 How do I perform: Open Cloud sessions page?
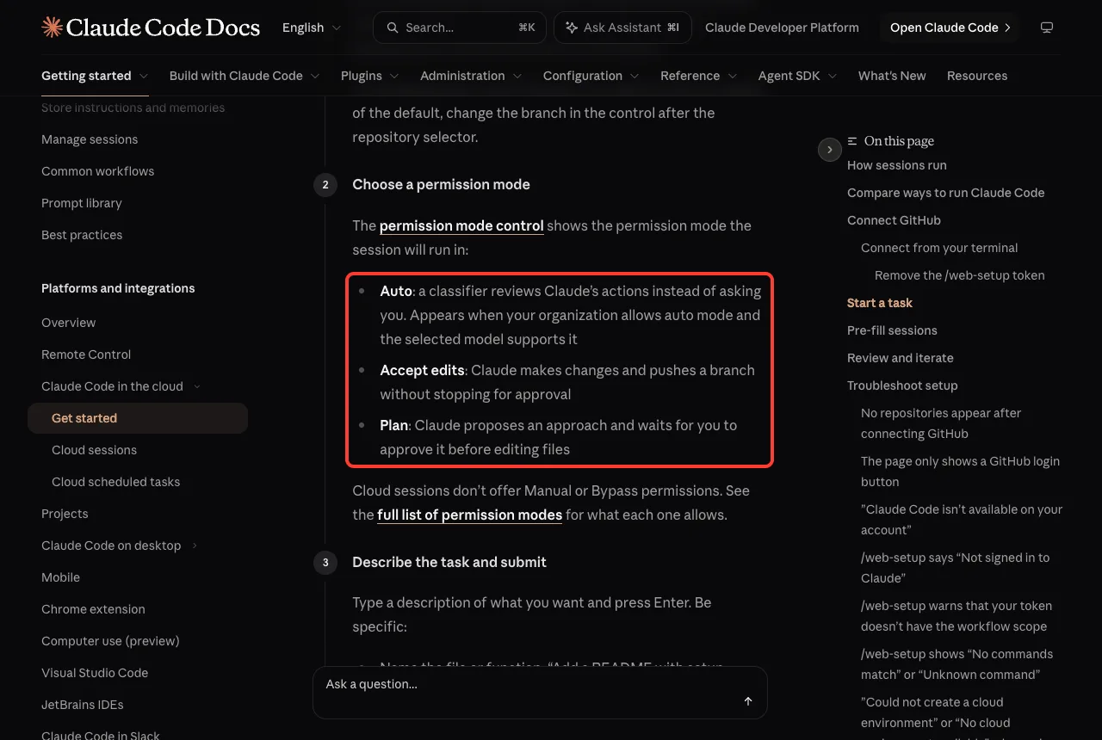click(x=95, y=450)
